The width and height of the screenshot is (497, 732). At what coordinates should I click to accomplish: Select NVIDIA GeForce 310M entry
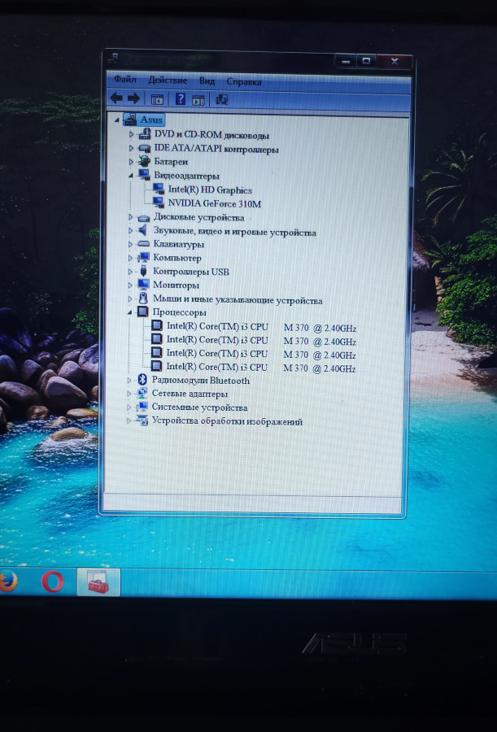215,203
